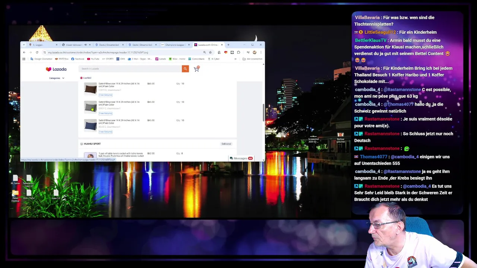Open the Isaan 2.0 desktop file

pyautogui.click(x=56, y=195)
